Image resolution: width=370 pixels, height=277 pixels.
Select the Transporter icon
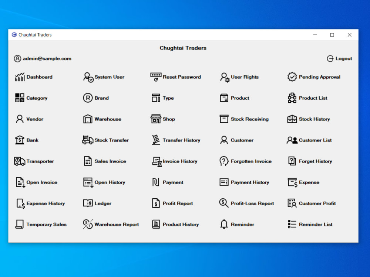coord(19,161)
